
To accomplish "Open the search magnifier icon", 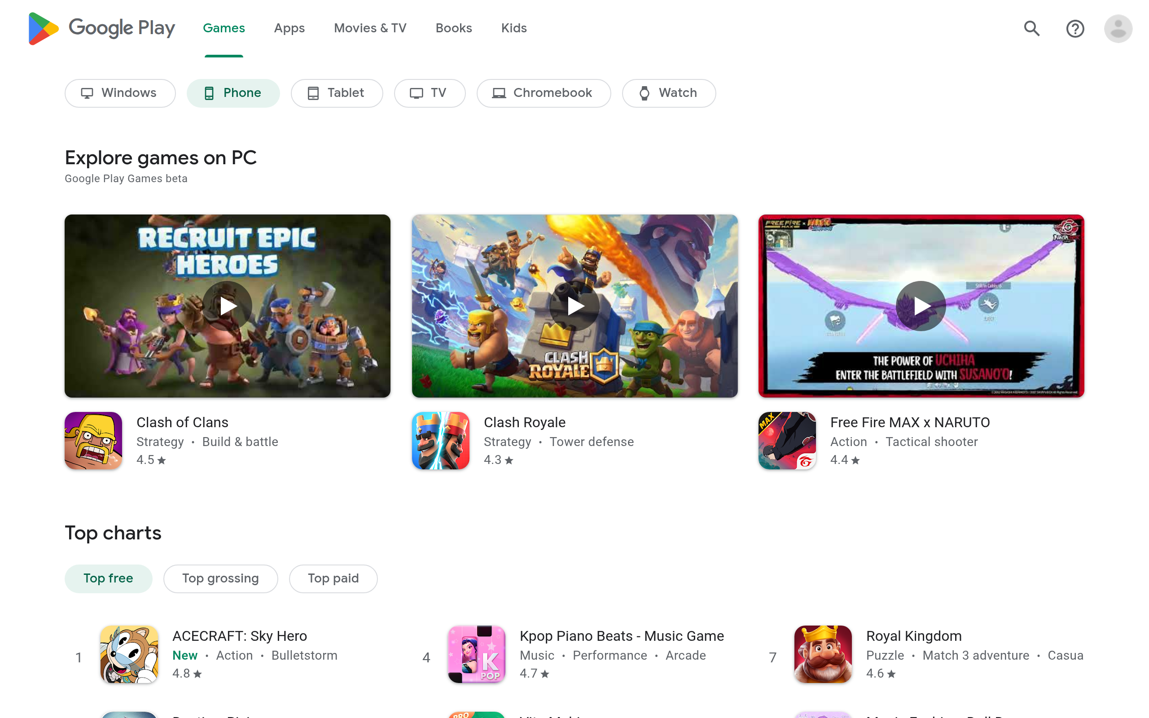I will [1031, 28].
